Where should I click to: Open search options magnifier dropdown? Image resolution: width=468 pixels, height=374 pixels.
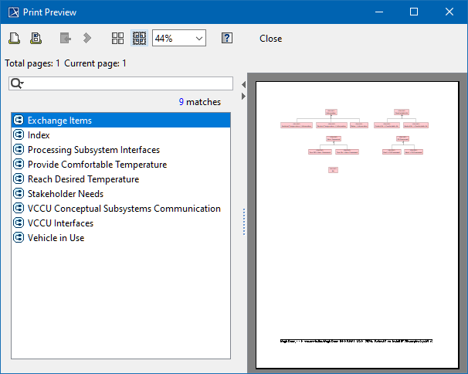pos(17,83)
